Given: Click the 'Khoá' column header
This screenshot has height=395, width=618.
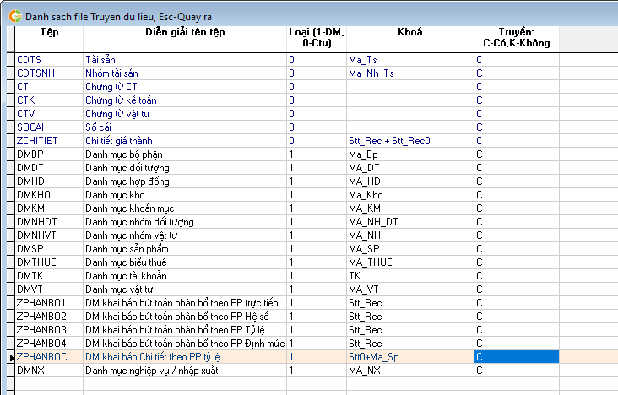Looking at the screenshot, I should [x=410, y=39].
